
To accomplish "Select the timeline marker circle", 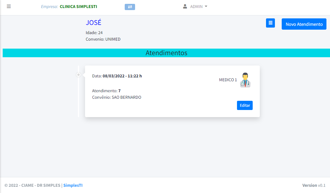I will tap(79, 75).
